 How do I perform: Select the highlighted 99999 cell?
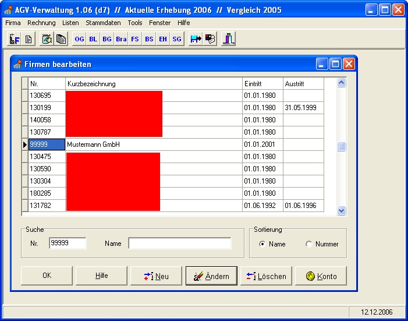point(47,144)
